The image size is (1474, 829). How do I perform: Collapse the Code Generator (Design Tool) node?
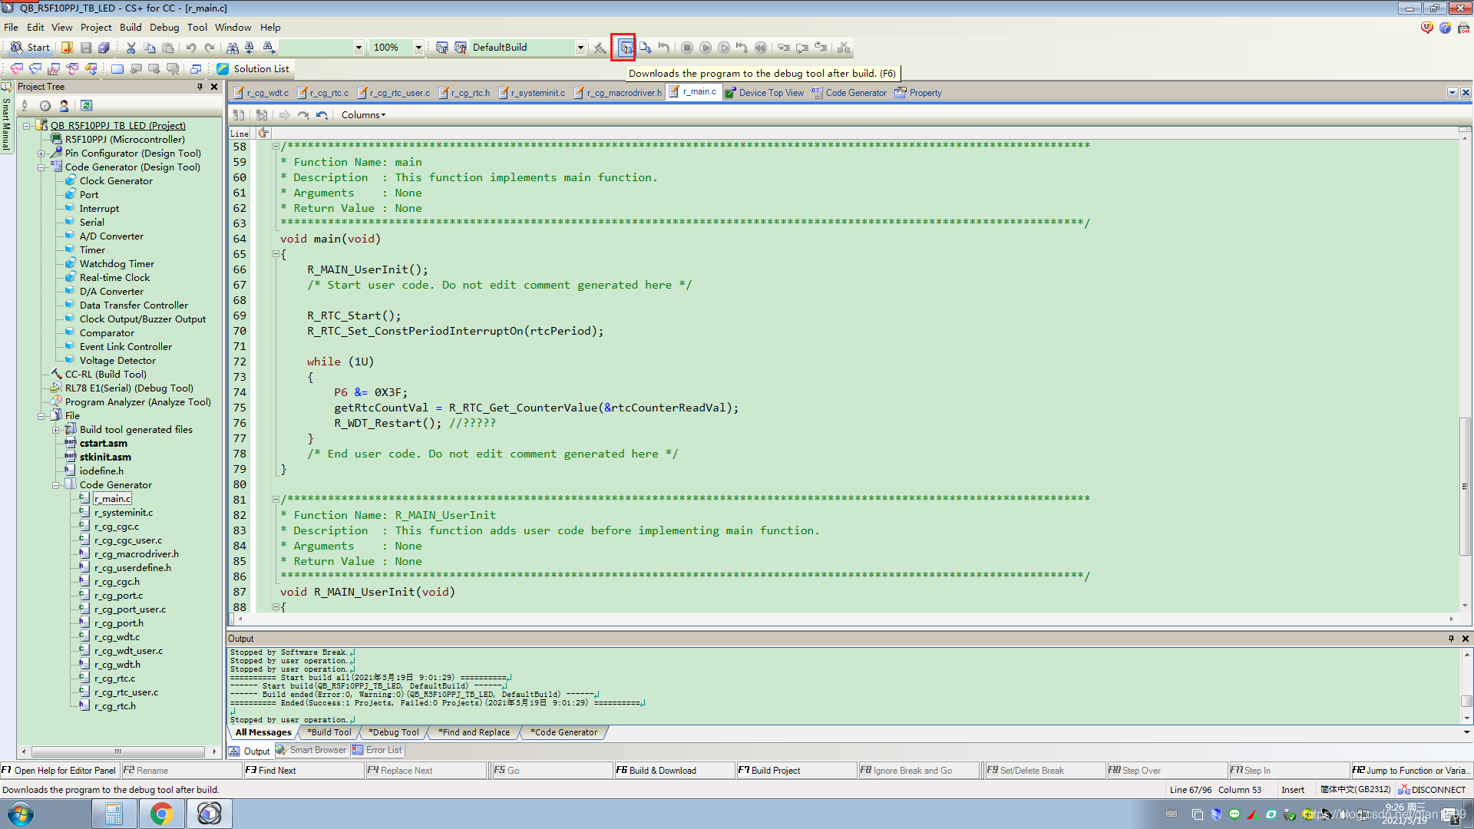41,167
